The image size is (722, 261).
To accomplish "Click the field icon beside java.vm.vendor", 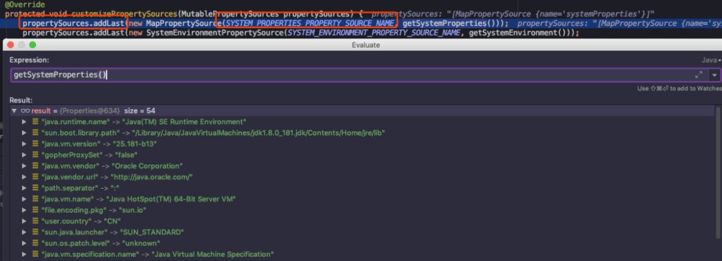I will click(x=35, y=166).
